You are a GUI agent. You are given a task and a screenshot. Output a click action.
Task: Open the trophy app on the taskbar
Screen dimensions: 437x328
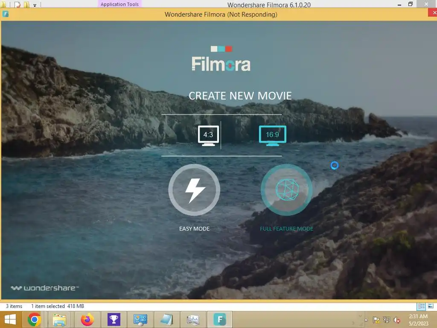pyautogui.click(x=114, y=319)
